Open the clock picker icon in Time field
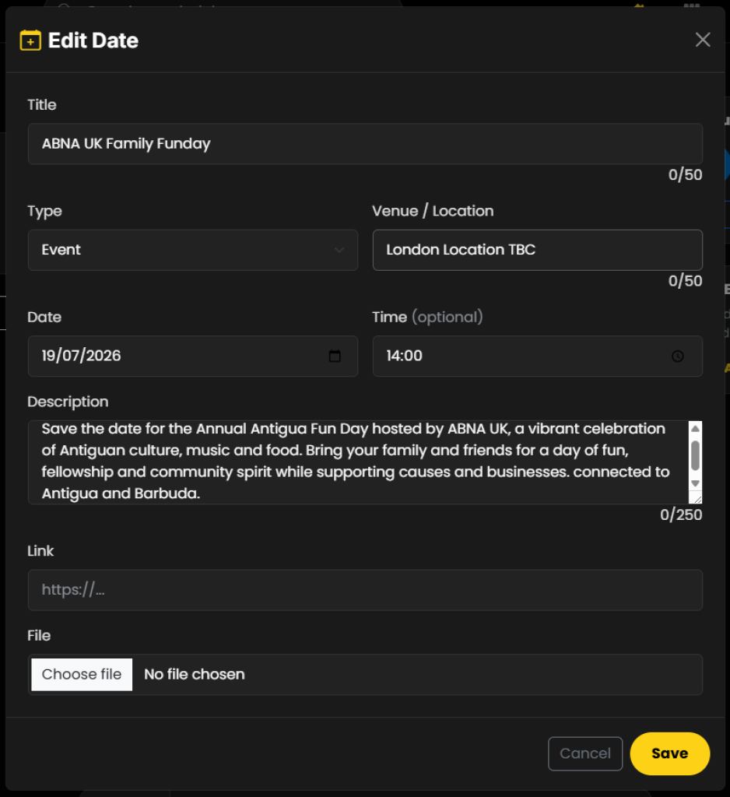Viewport: 730px width, 797px height. pos(677,356)
